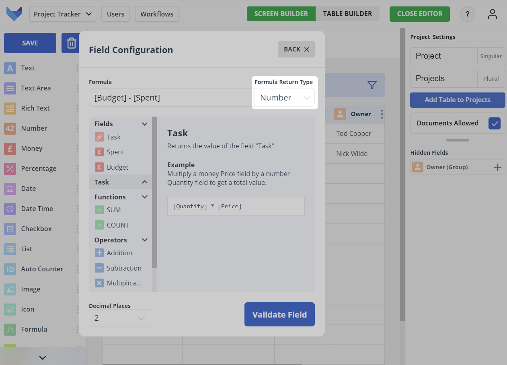Add the Owner (Group) hidden field
Screen dimensions: 507x365
pyautogui.click(x=498, y=167)
